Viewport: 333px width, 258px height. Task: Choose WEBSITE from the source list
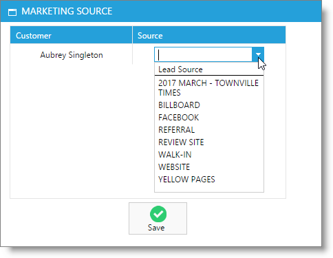[208, 167]
